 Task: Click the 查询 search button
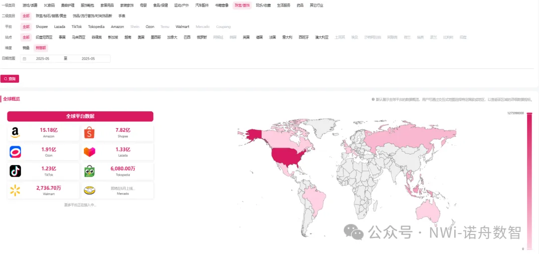point(10,79)
